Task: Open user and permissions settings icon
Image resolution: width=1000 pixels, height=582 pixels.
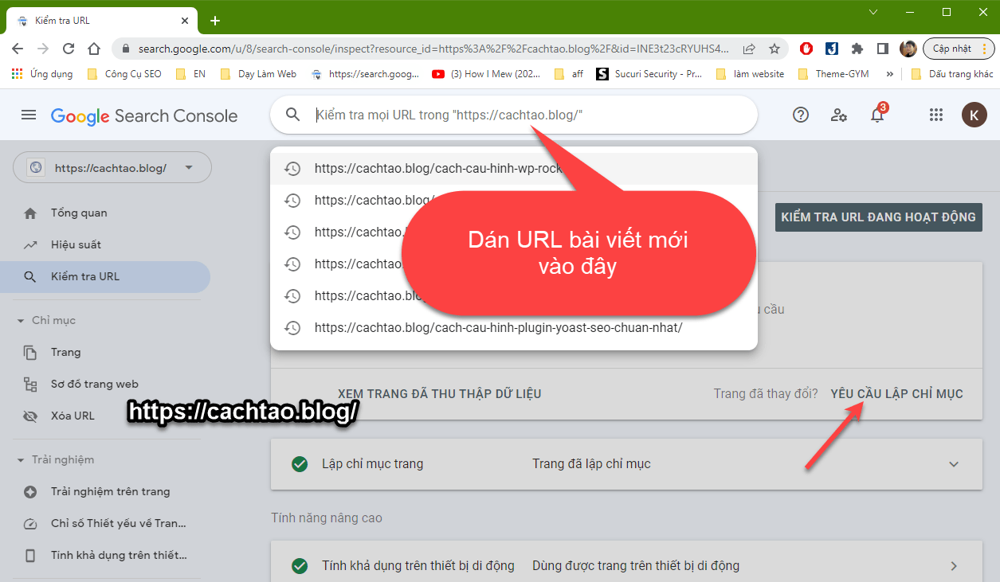Action: 839,115
